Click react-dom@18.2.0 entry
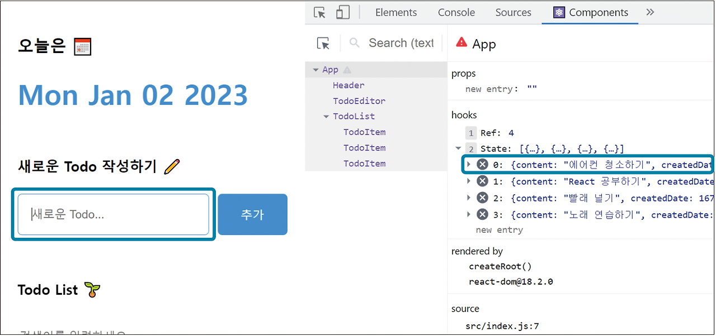 pos(511,282)
